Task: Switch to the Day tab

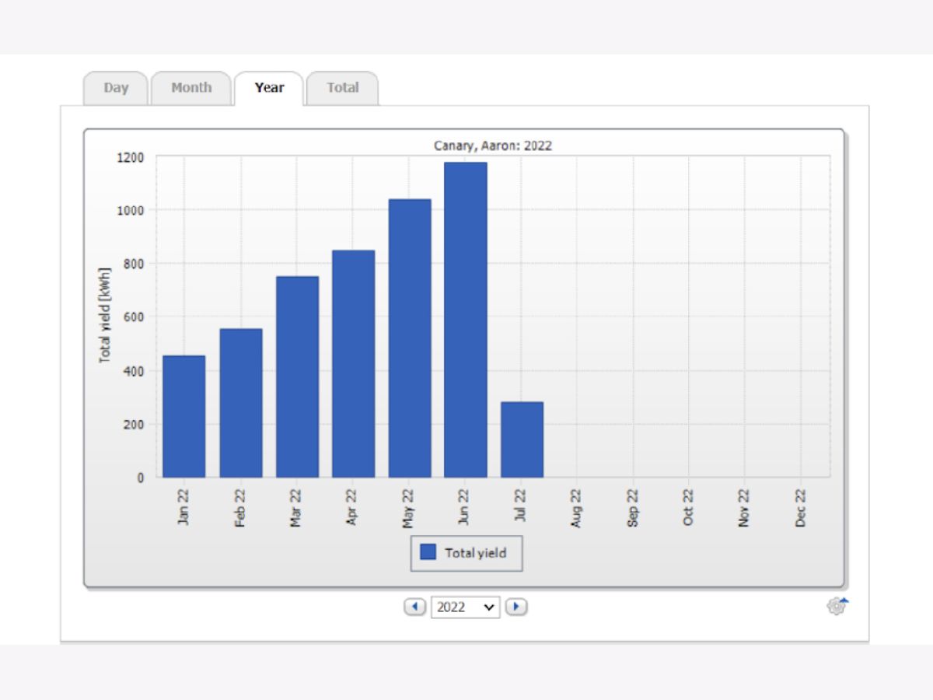Action: pos(116,88)
